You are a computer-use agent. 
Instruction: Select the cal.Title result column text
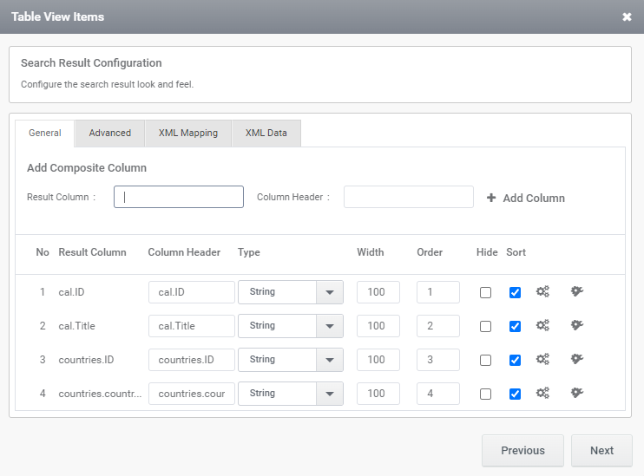76,326
